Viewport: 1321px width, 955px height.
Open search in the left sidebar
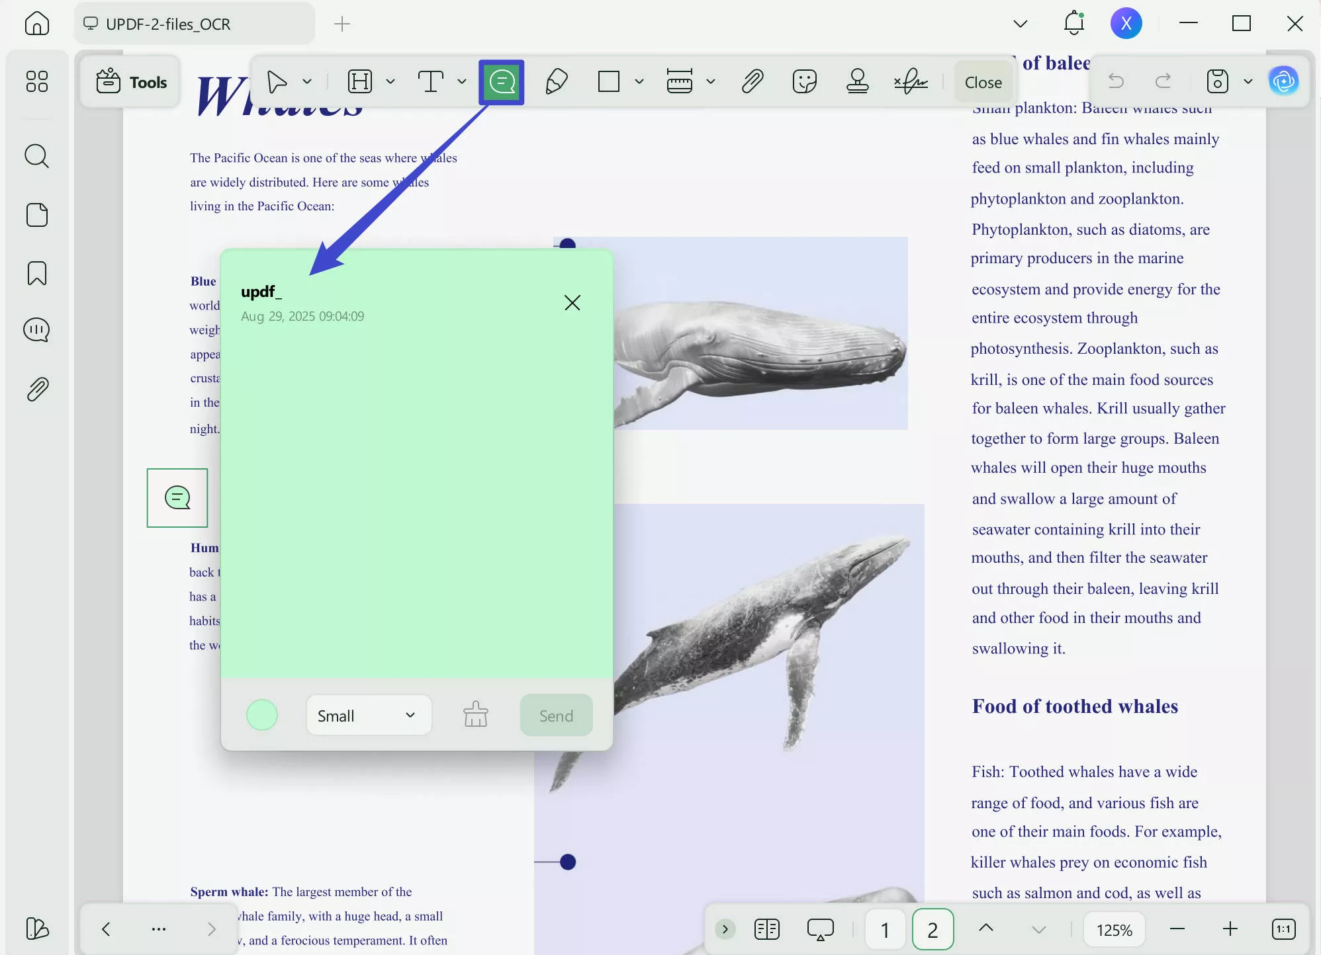click(37, 156)
